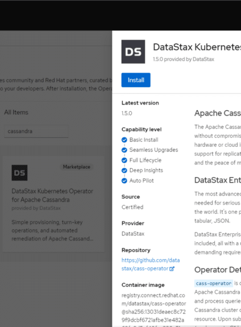This screenshot has height=327, width=241.
Task: Click the version value 1.5.0 under Latest version
Action: point(127,113)
